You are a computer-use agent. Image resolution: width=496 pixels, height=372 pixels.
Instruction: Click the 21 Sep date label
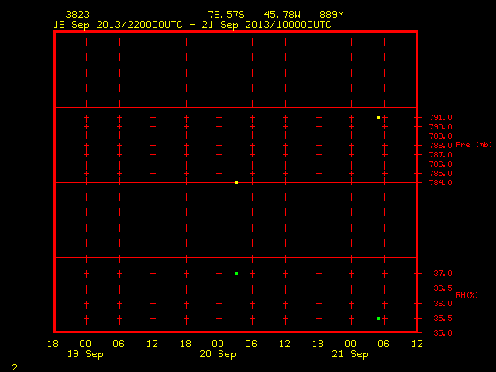point(350,354)
